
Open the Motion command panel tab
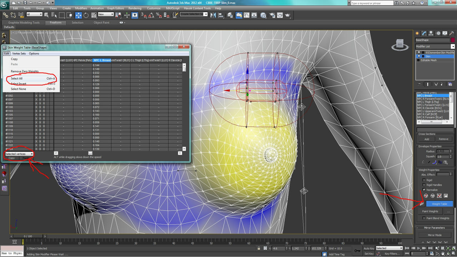[438, 33]
